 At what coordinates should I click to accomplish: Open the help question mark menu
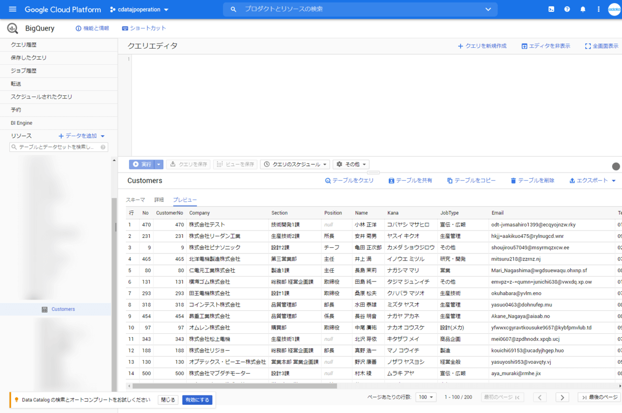567,9
